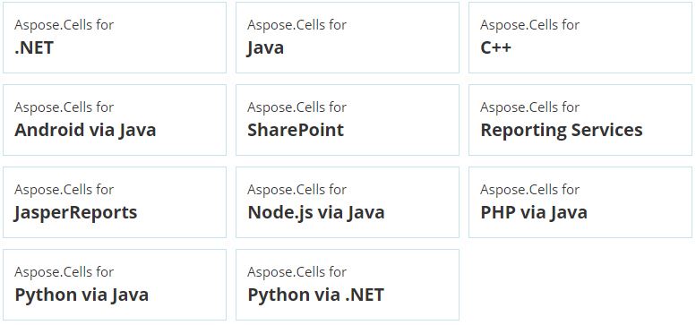Click the 'Reporting Services' bold title
Screen dimensions: 696x325
[x=562, y=131]
